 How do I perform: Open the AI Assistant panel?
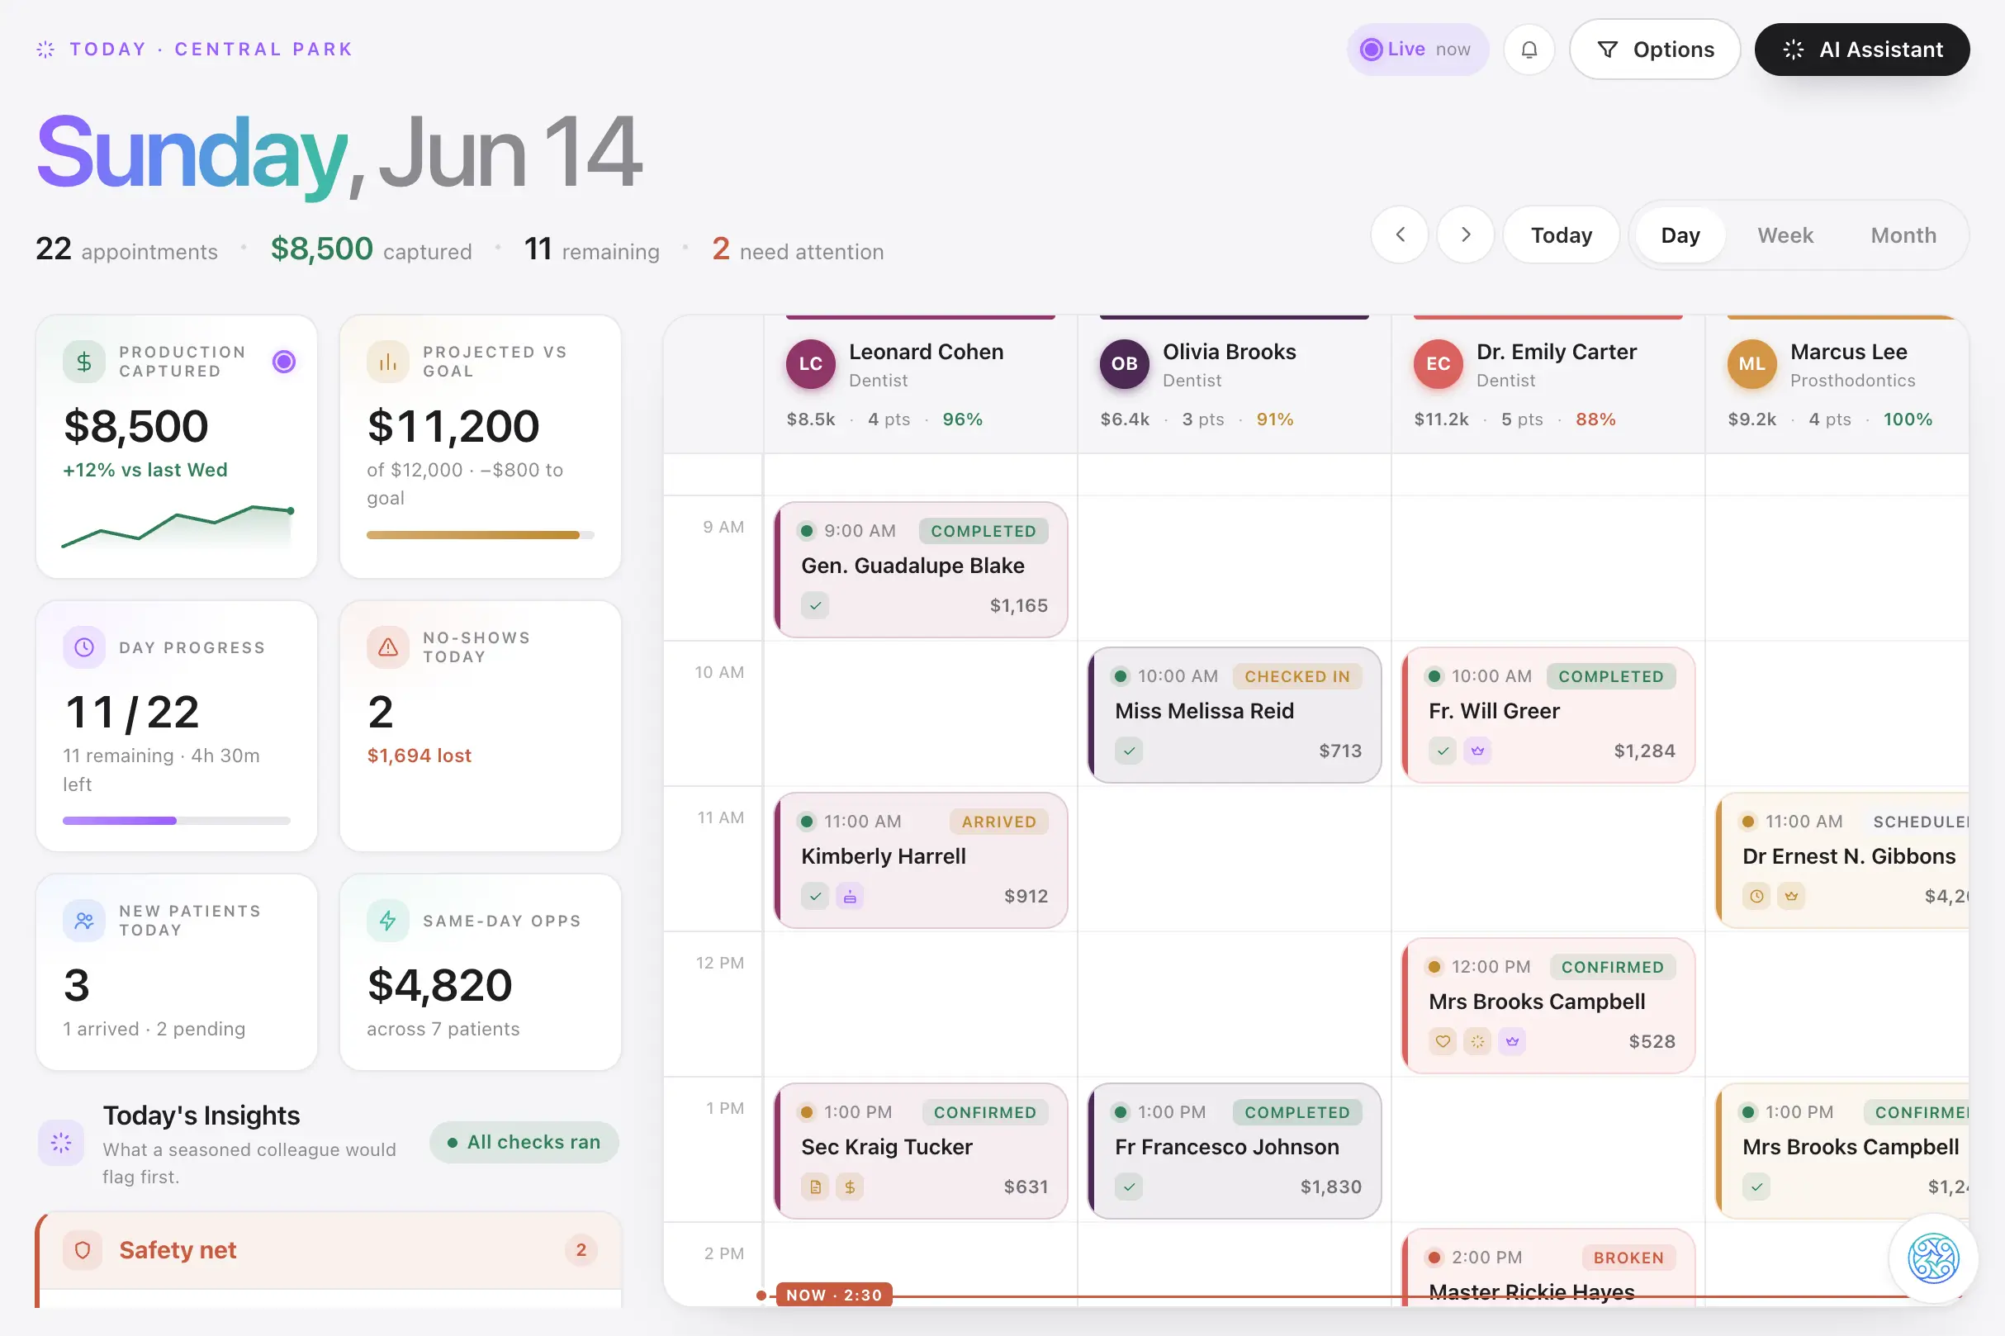[x=1862, y=50]
